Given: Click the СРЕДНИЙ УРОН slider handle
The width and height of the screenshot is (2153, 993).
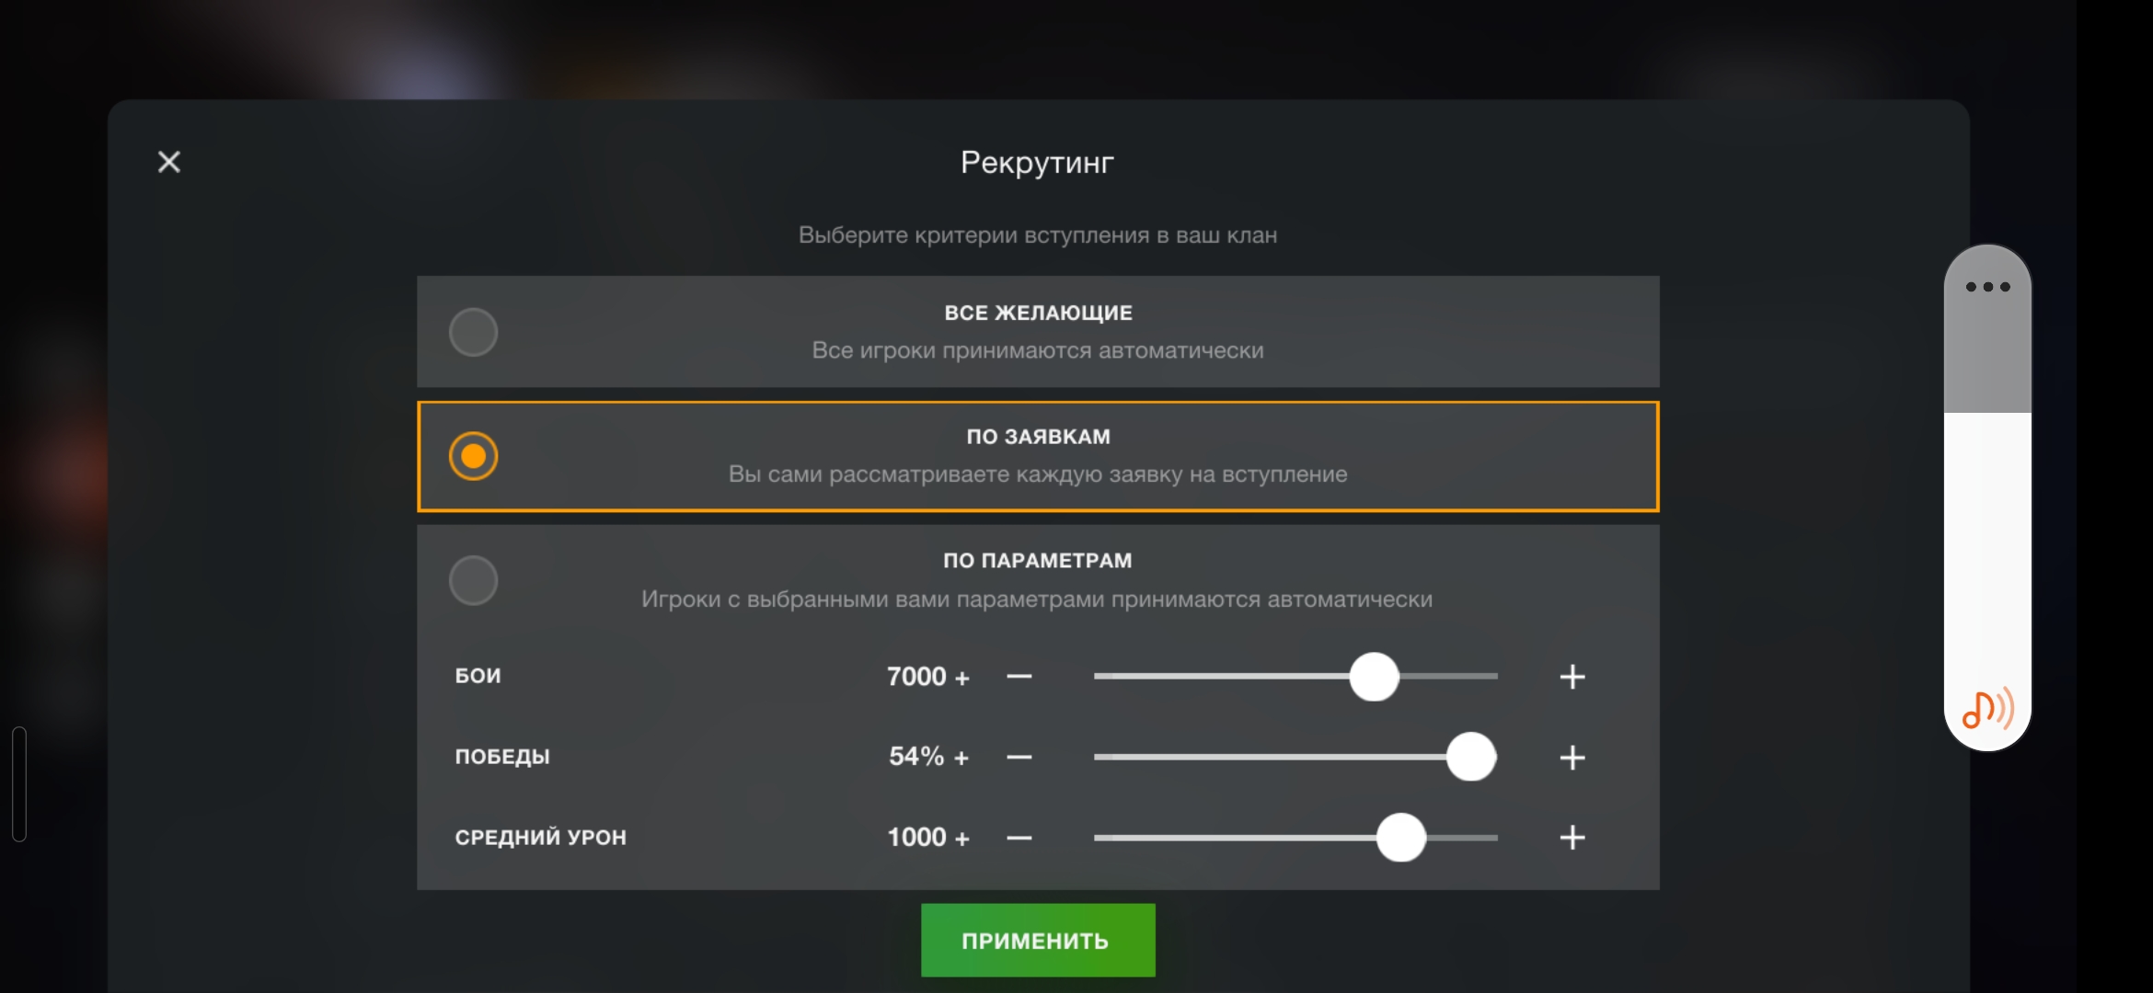Looking at the screenshot, I should pyautogui.click(x=1400, y=838).
